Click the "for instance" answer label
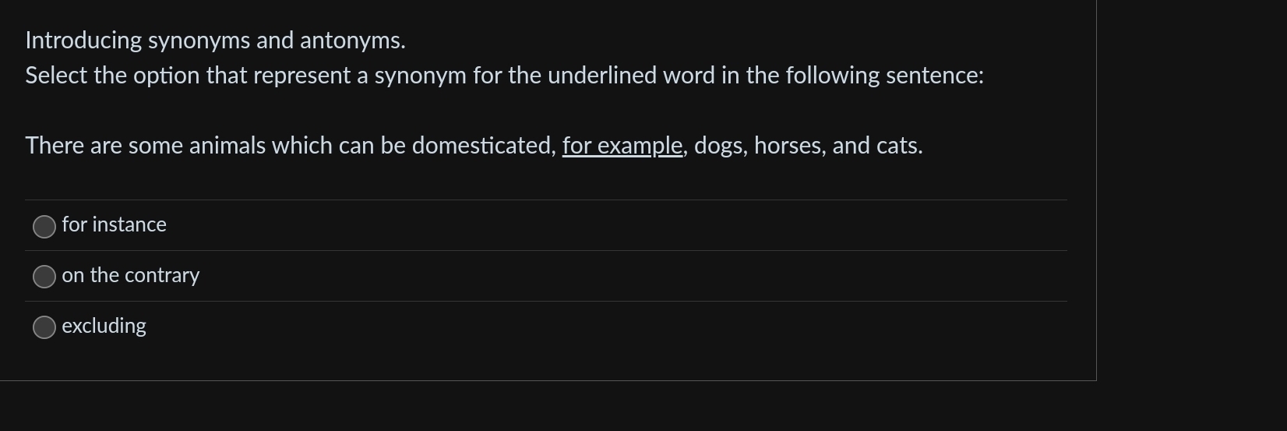1287x431 pixels. (114, 224)
